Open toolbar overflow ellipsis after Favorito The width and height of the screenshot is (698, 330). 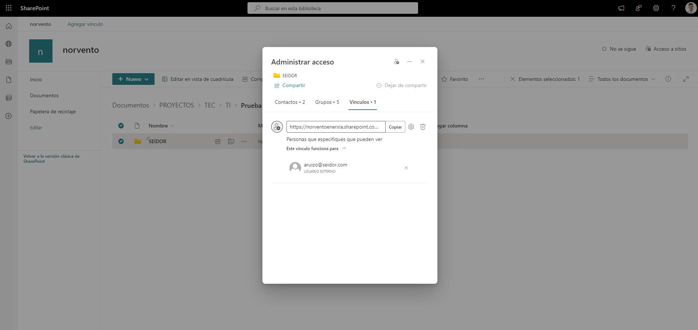click(481, 79)
